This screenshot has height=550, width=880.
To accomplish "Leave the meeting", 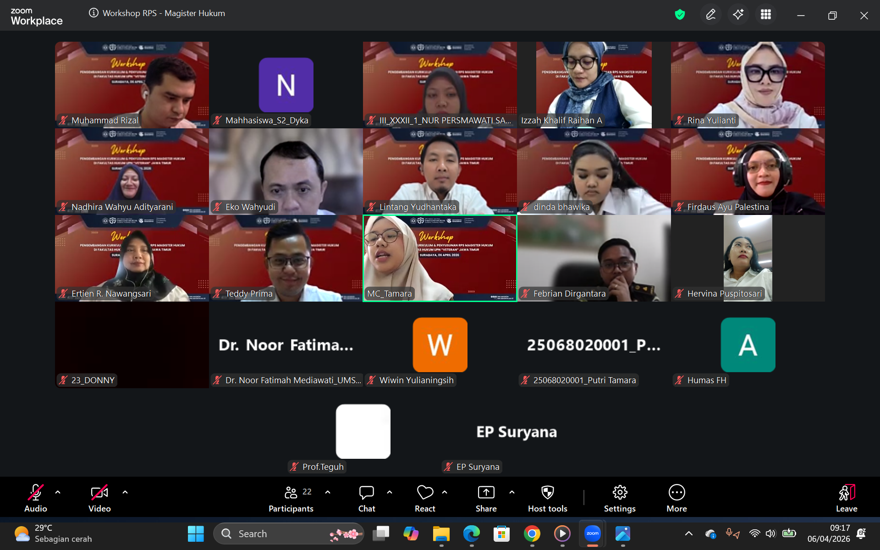I will (x=846, y=498).
